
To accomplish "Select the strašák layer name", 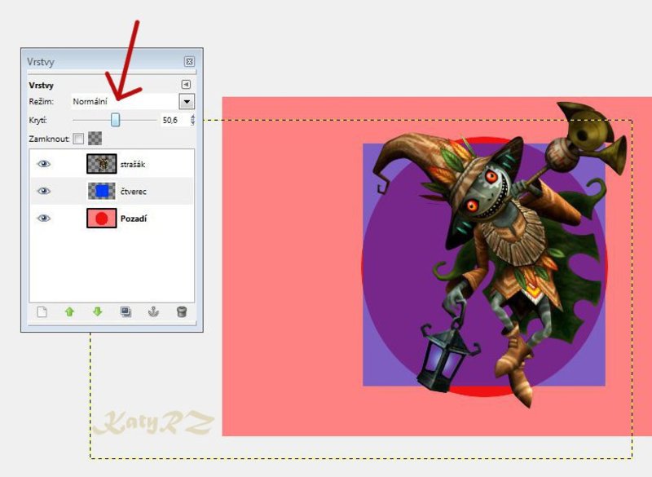I will [x=133, y=164].
